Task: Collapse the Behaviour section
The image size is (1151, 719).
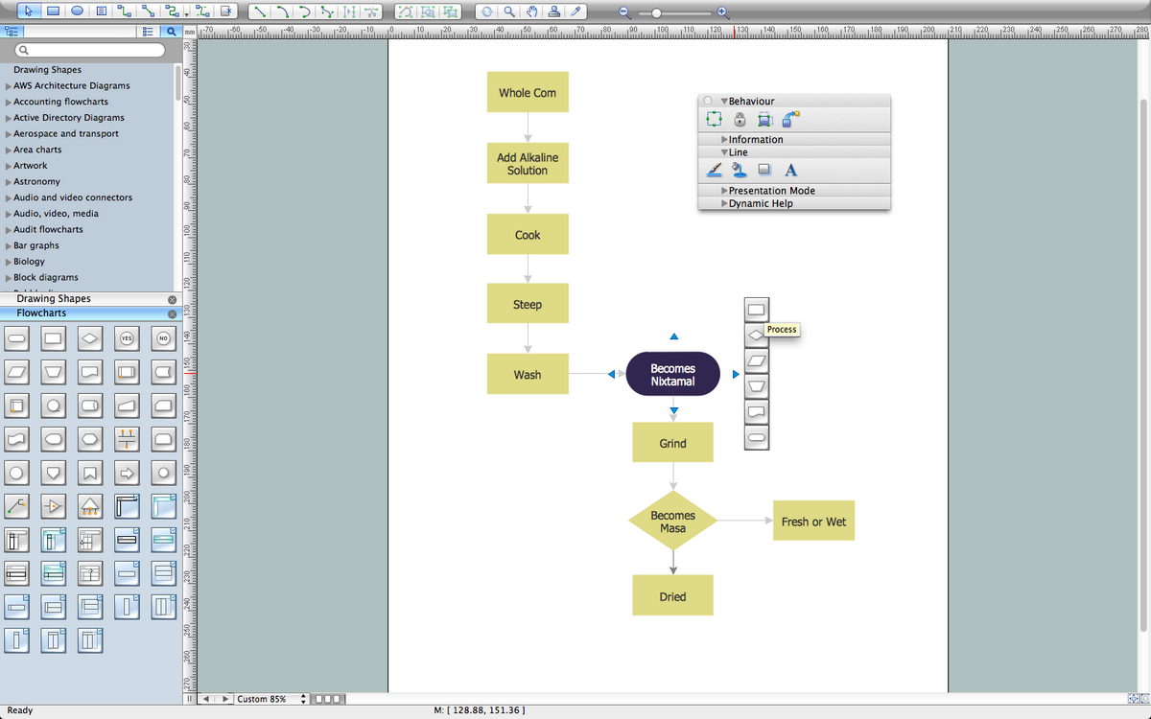Action: click(724, 101)
